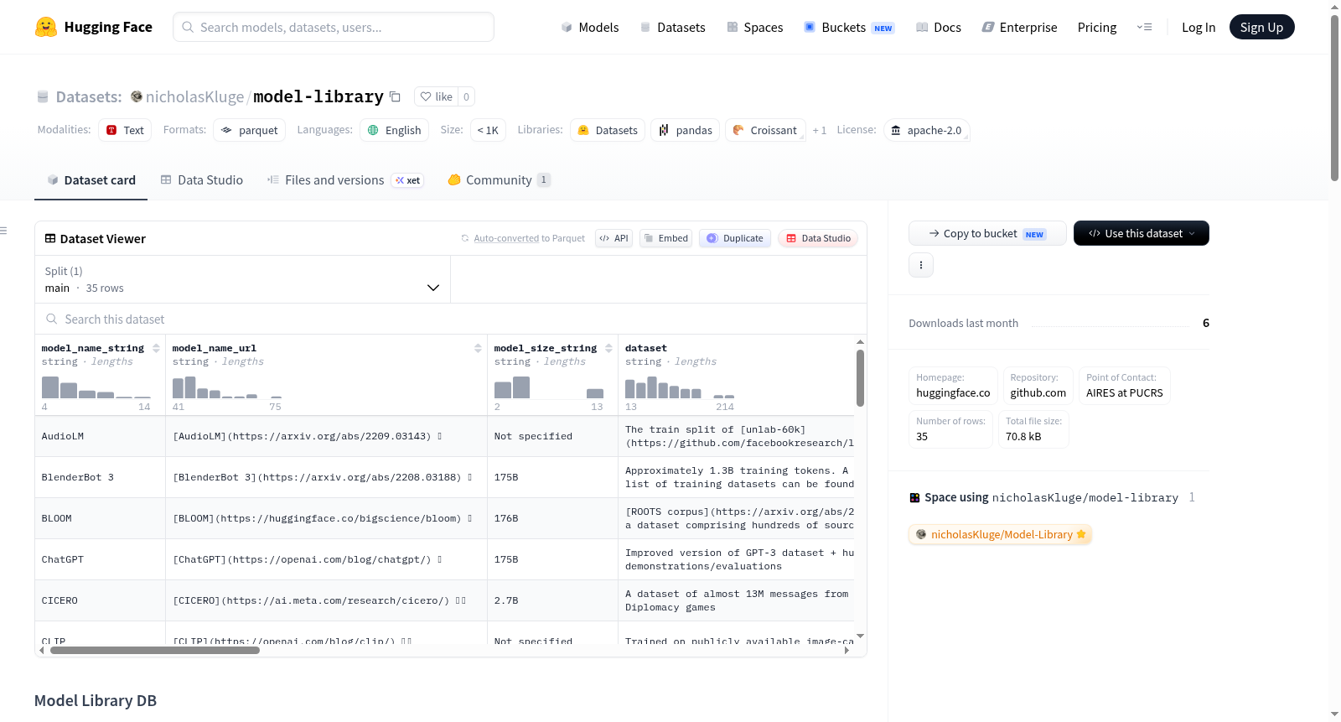Click the apache-2.0 license tag
The image size is (1341, 722).
(926, 130)
